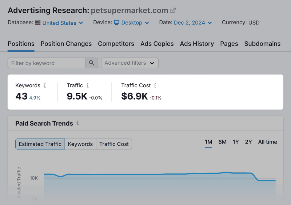The height and width of the screenshot is (205, 291).
Task: Switch chart to Traffic Cost view
Action: (x=114, y=144)
